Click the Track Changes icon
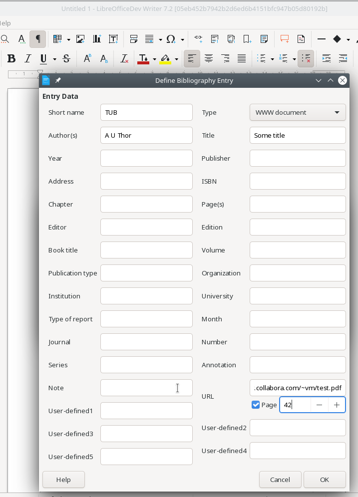358x497 pixels. [301, 39]
